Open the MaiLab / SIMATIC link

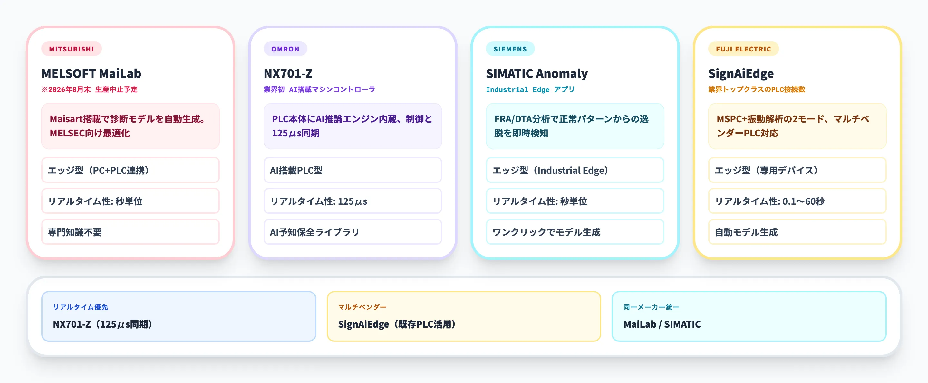[x=662, y=324]
